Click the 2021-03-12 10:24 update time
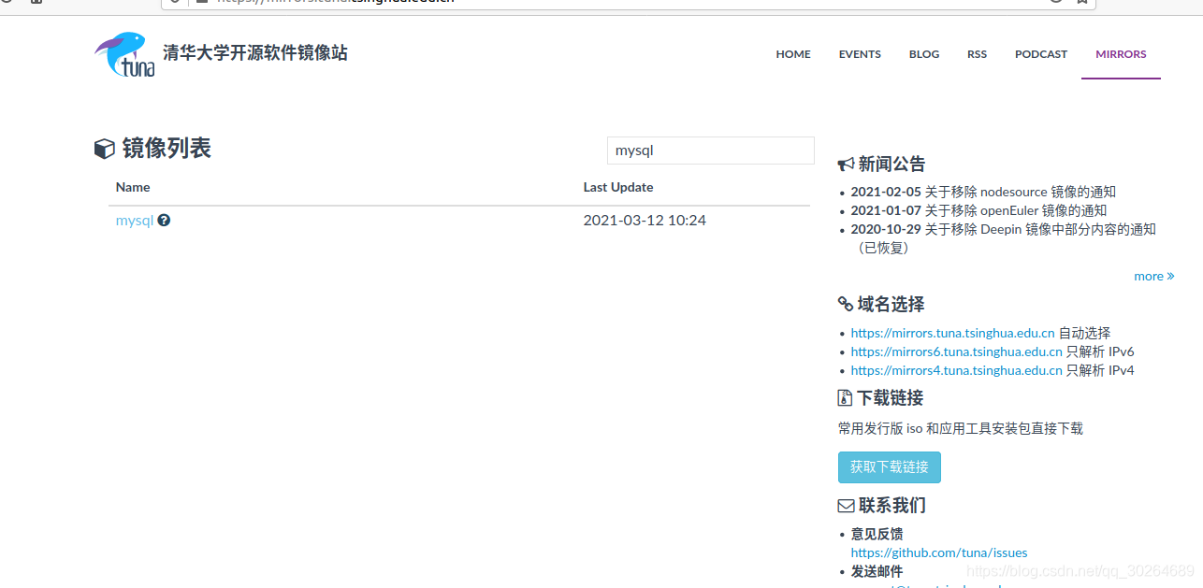The image size is (1203, 588). (x=645, y=221)
